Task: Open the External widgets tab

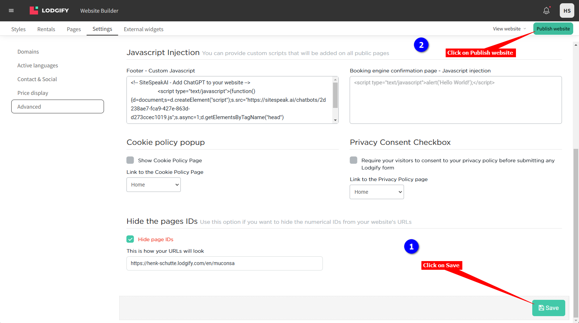Action: click(143, 29)
